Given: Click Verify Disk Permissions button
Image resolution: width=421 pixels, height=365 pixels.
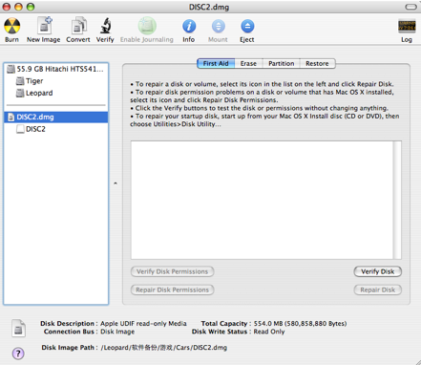Looking at the screenshot, I should [x=172, y=271].
